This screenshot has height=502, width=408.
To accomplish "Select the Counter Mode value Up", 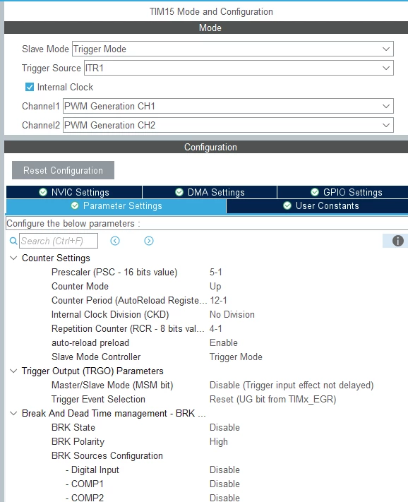I will pos(215,286).
